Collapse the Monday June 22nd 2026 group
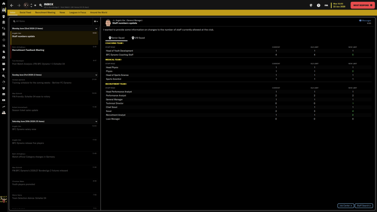This screenshot has height=212, width=377. 96,28
